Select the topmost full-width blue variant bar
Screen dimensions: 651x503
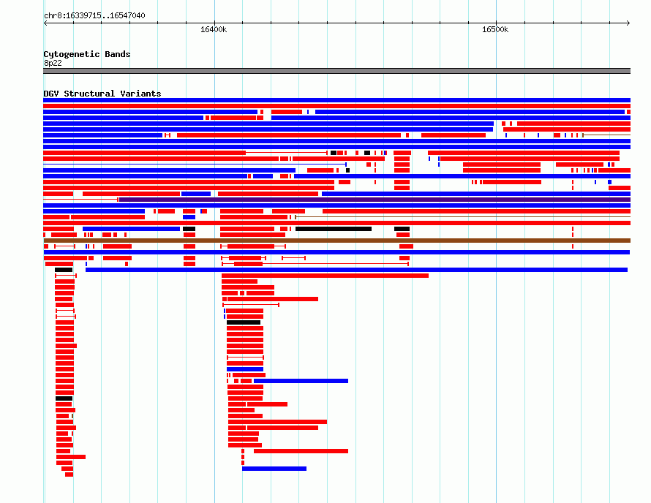[x=336, y=100]
